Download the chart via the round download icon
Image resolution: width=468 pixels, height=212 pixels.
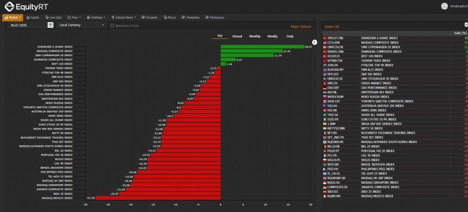point(314,42)
